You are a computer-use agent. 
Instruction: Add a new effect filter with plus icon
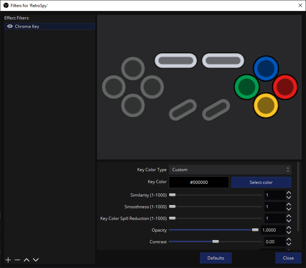tap(8, 260)
